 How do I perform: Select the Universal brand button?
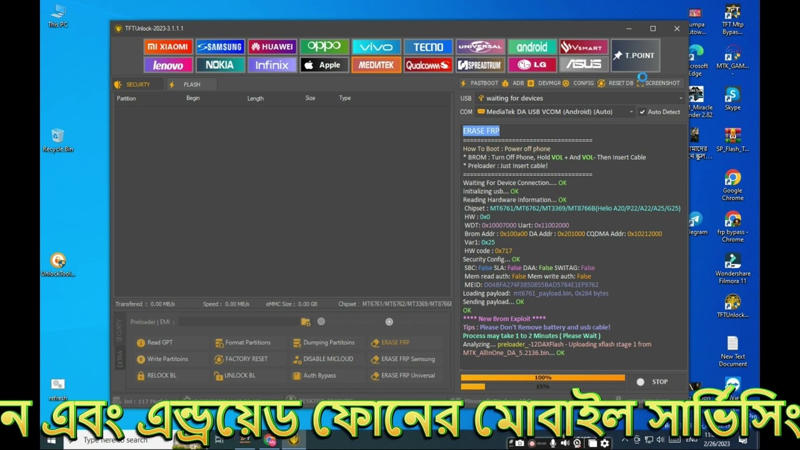480,47
